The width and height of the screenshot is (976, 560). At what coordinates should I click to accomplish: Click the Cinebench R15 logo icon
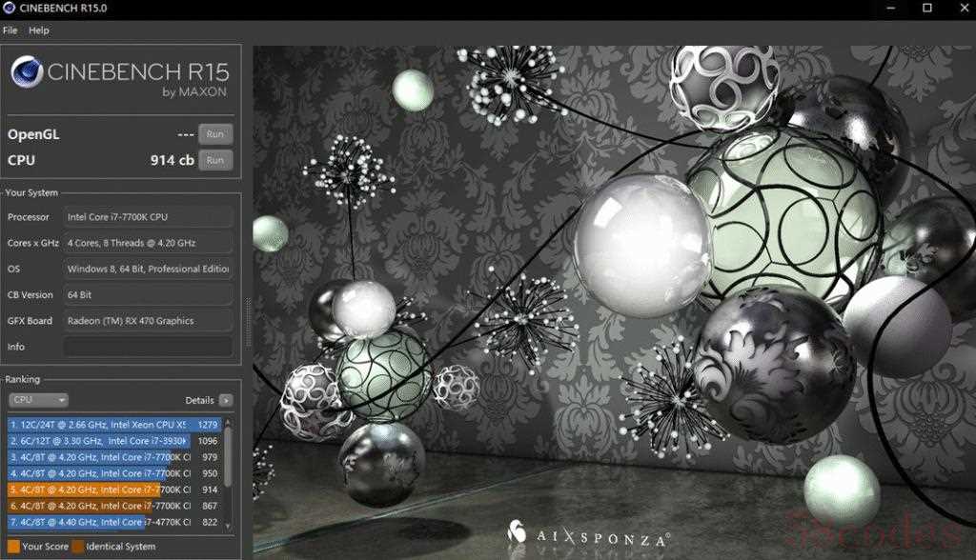[27, 71]
